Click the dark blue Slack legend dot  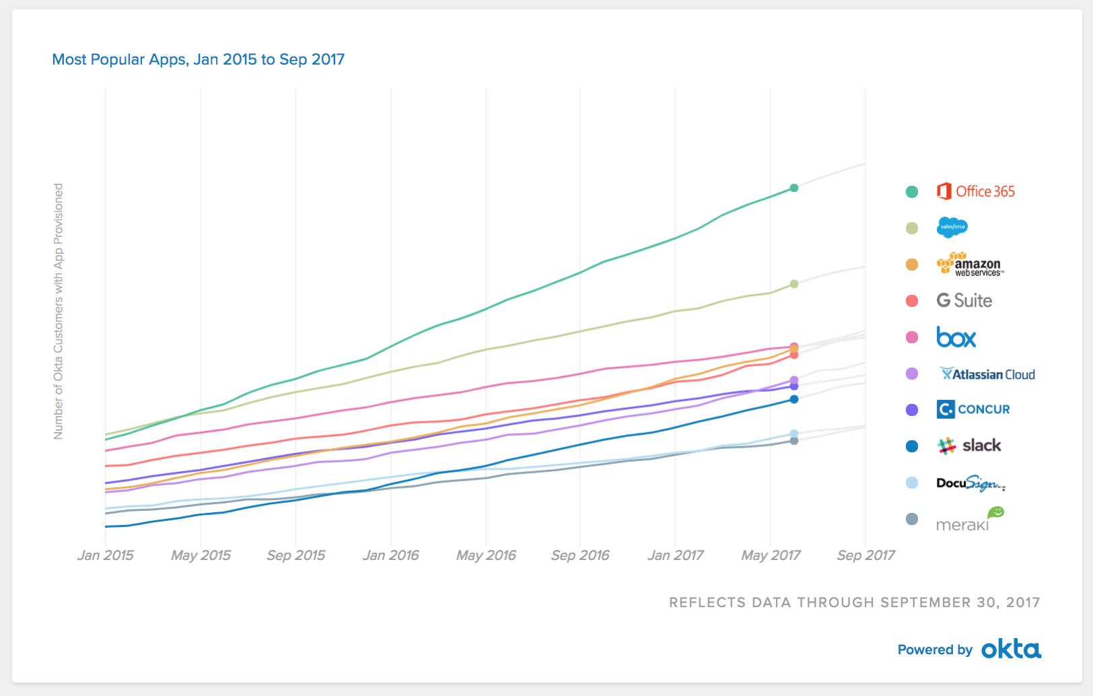912,446
